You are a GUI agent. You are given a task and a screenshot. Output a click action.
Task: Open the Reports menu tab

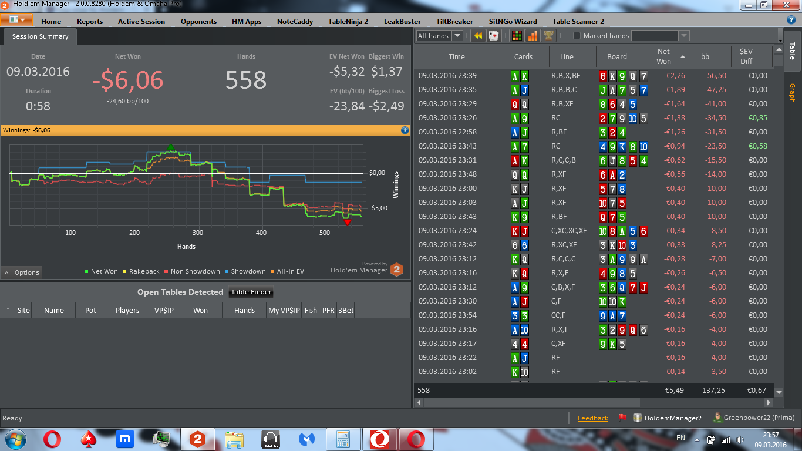pyautogui.click(x=90, y=21)
